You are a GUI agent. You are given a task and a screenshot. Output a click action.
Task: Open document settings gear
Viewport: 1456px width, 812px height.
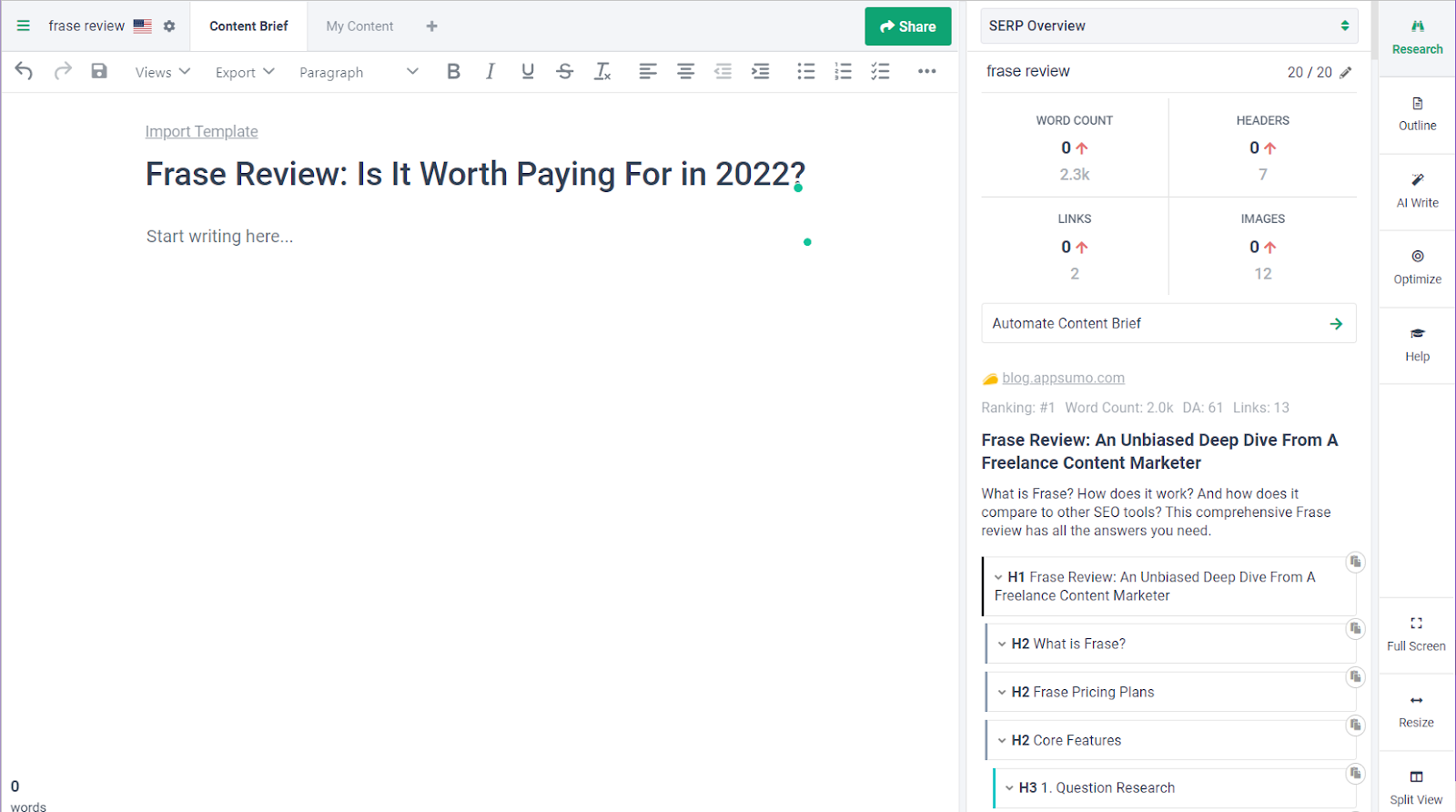tap(169, 26)
